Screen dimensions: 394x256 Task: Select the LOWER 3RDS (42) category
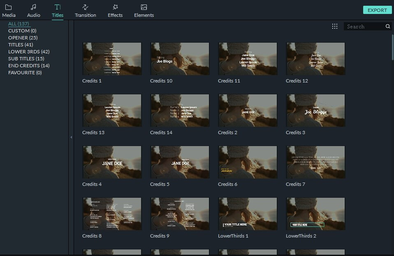coord(29,52)
